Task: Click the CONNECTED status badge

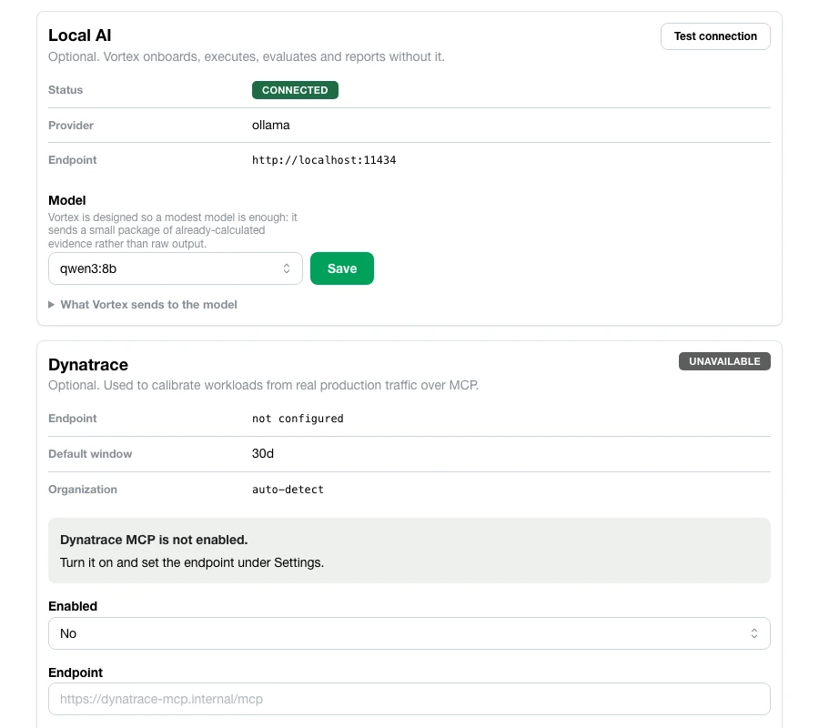Action: (x=295, y=90)
